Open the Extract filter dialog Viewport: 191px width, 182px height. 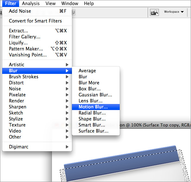point(37,31)
